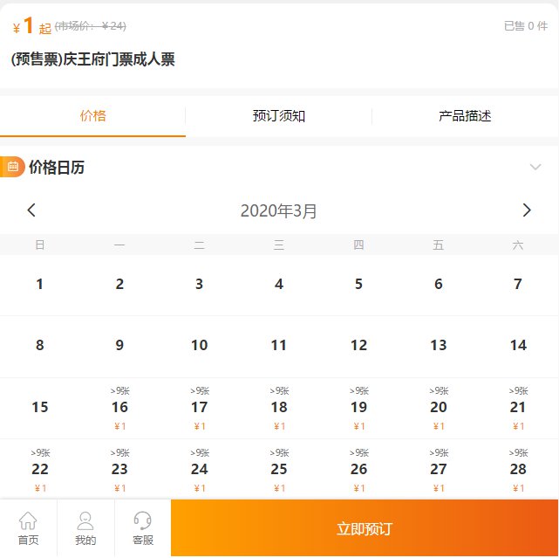This screenshot has width=559, height=558.
Task: Open the 我的 profile icon
Action: pyautogui.click(x=85, y=521)
